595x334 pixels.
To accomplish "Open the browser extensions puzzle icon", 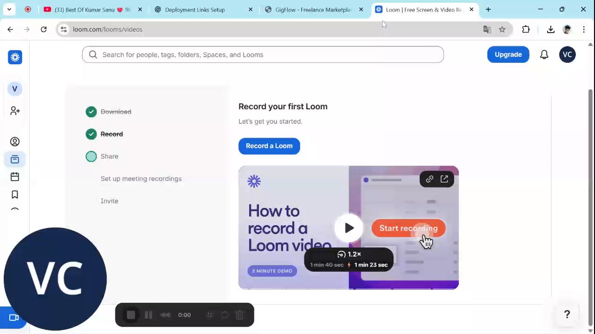I will click(526, 29).
